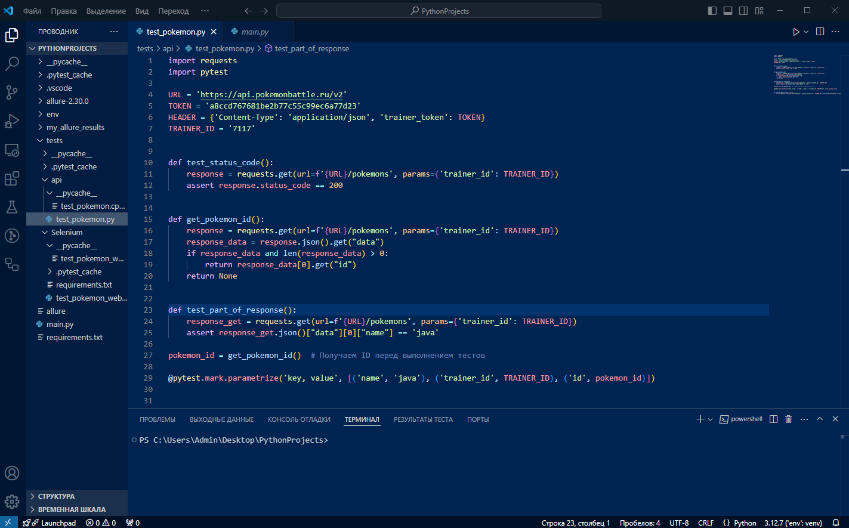
Task: Switch to ВЫХОДНЫЕ ДАННЫЕ panel tab
Action: 222,419
